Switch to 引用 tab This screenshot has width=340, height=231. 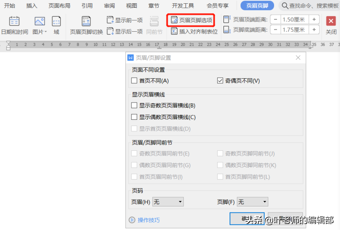[x=87, y=6]
